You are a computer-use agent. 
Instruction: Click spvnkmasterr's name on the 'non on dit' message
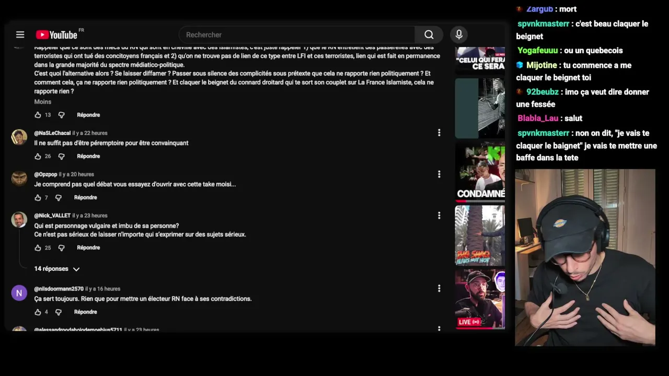pos(543,133)
